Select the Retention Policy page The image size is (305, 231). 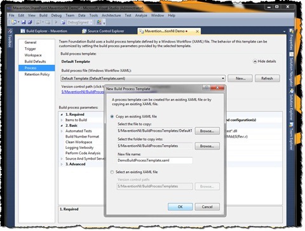(x=37, y=74)
